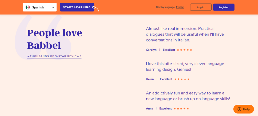Image resolution: width=258 pixels, height=116 pixels.
Task: Click the dropdown chevron beside Spanish
Action: [53, 7]
